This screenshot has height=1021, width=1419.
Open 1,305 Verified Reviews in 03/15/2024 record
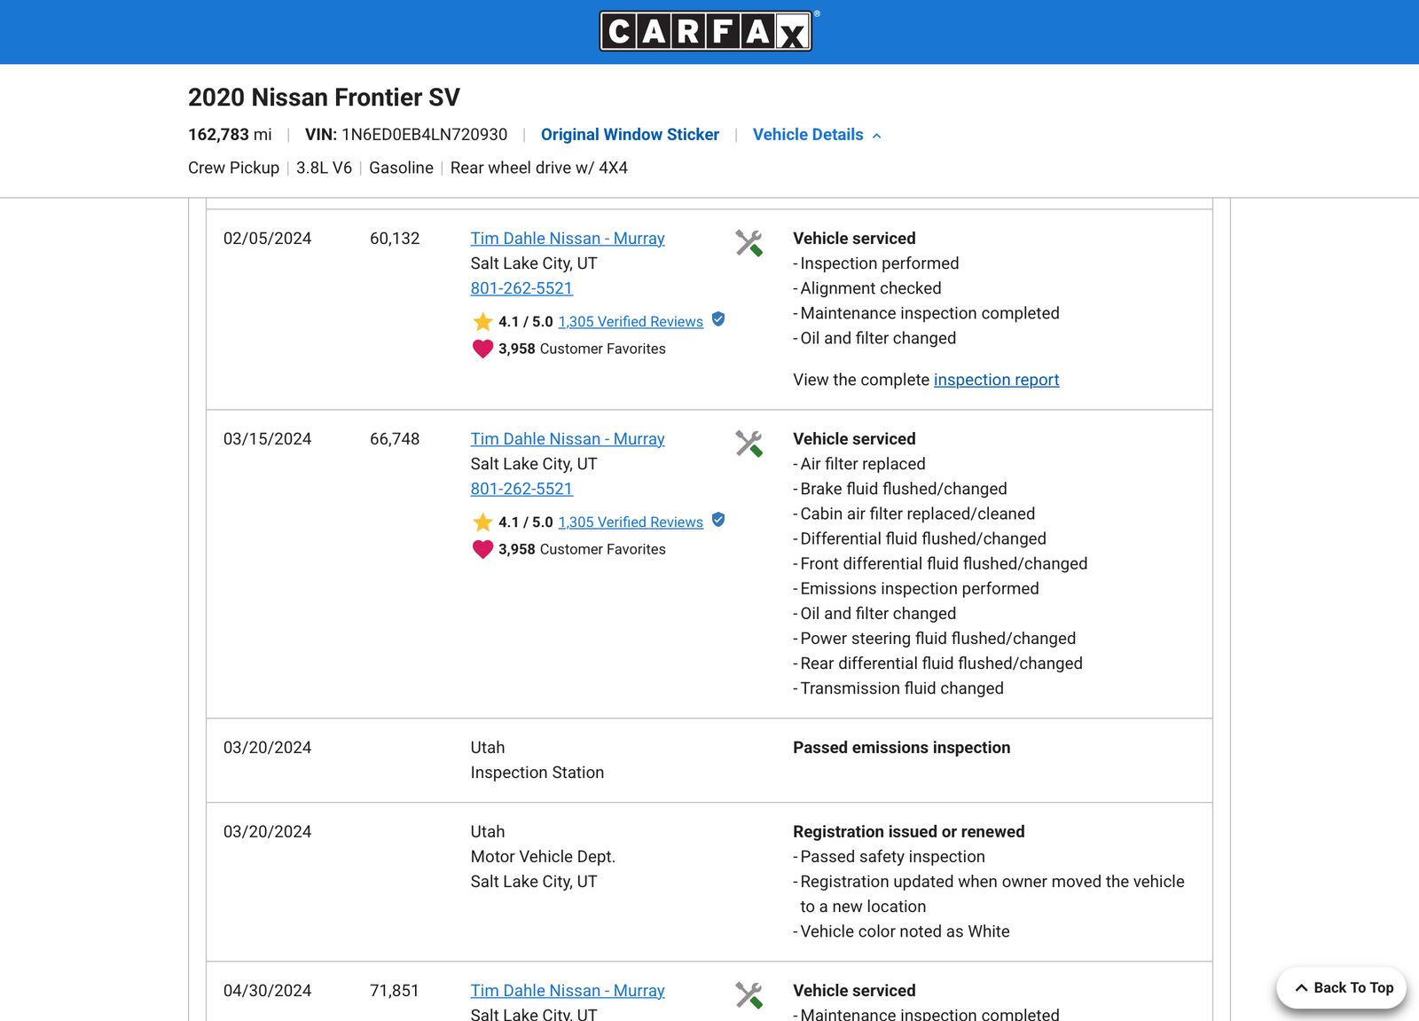[x=631, y=522]
